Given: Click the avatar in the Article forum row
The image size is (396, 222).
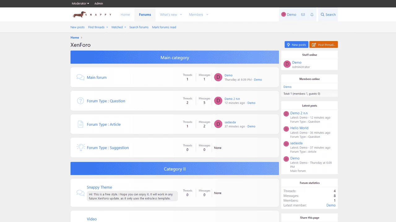Looking at the screenshot, I should coord(218,124).
